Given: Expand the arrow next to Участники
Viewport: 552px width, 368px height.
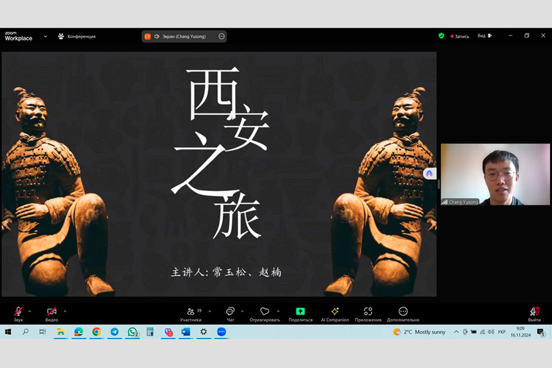Looking at the screenshot, I should coord(210,312).
